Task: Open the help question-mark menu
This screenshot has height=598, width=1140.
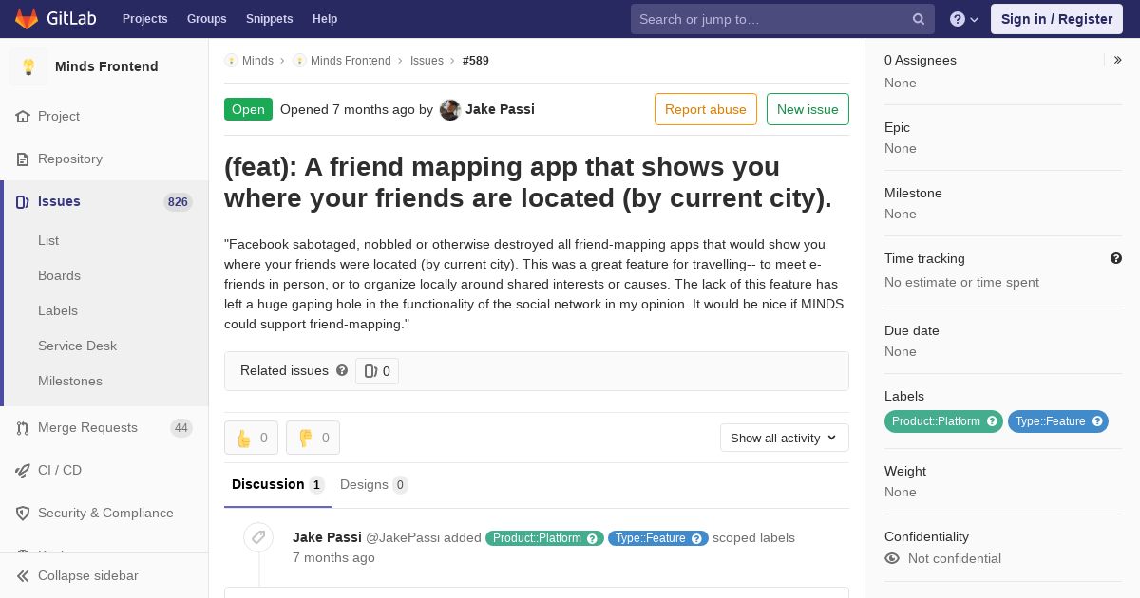Action: point(964,19)
